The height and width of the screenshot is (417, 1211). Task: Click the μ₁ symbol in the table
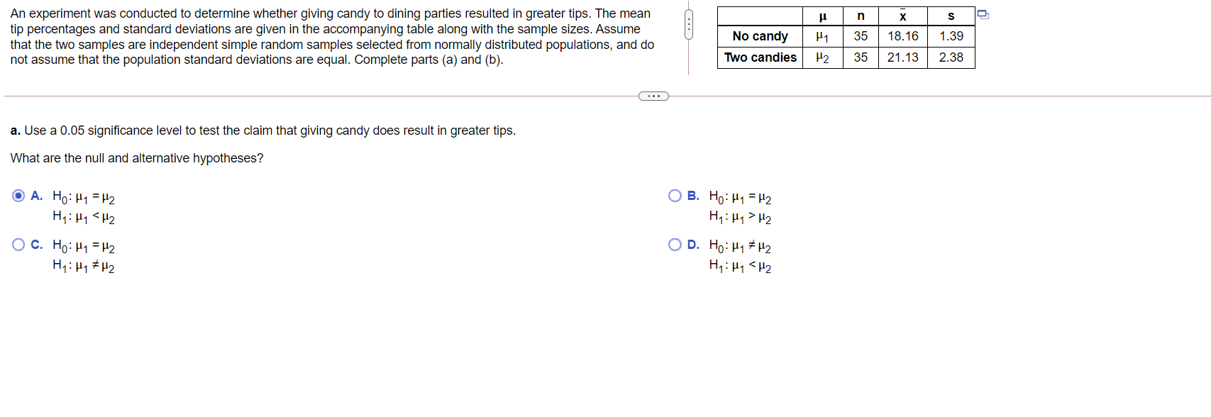point(822,36)
